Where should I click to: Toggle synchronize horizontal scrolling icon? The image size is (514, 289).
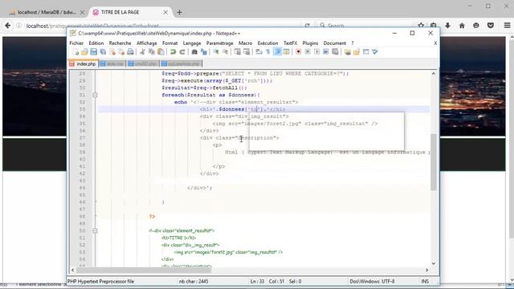tap(247, 51)
